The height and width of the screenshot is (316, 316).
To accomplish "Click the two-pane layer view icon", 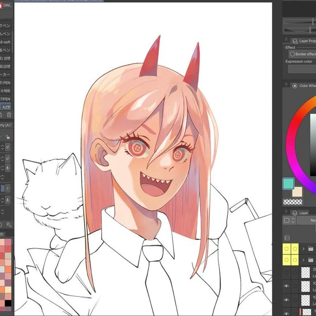I will [287, 238].
